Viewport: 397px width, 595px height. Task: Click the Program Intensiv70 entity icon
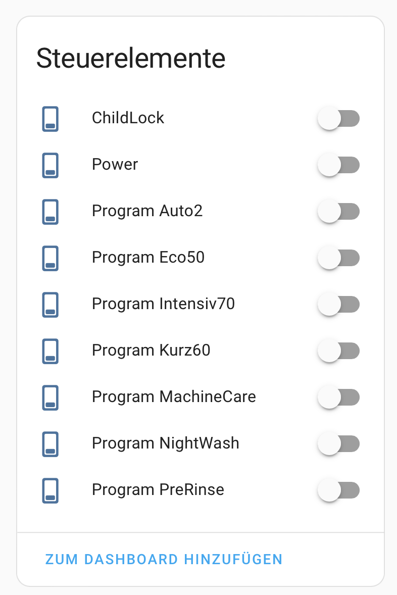click(50, 305)
